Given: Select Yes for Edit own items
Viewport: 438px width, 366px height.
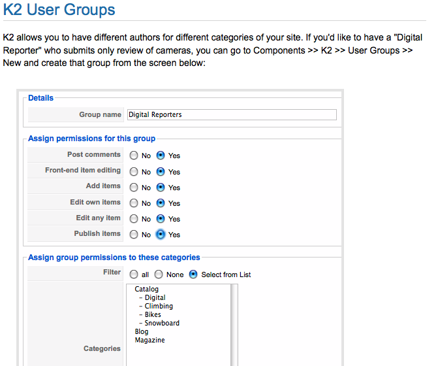Looking at the screenshot, I should tap(161, 203).
